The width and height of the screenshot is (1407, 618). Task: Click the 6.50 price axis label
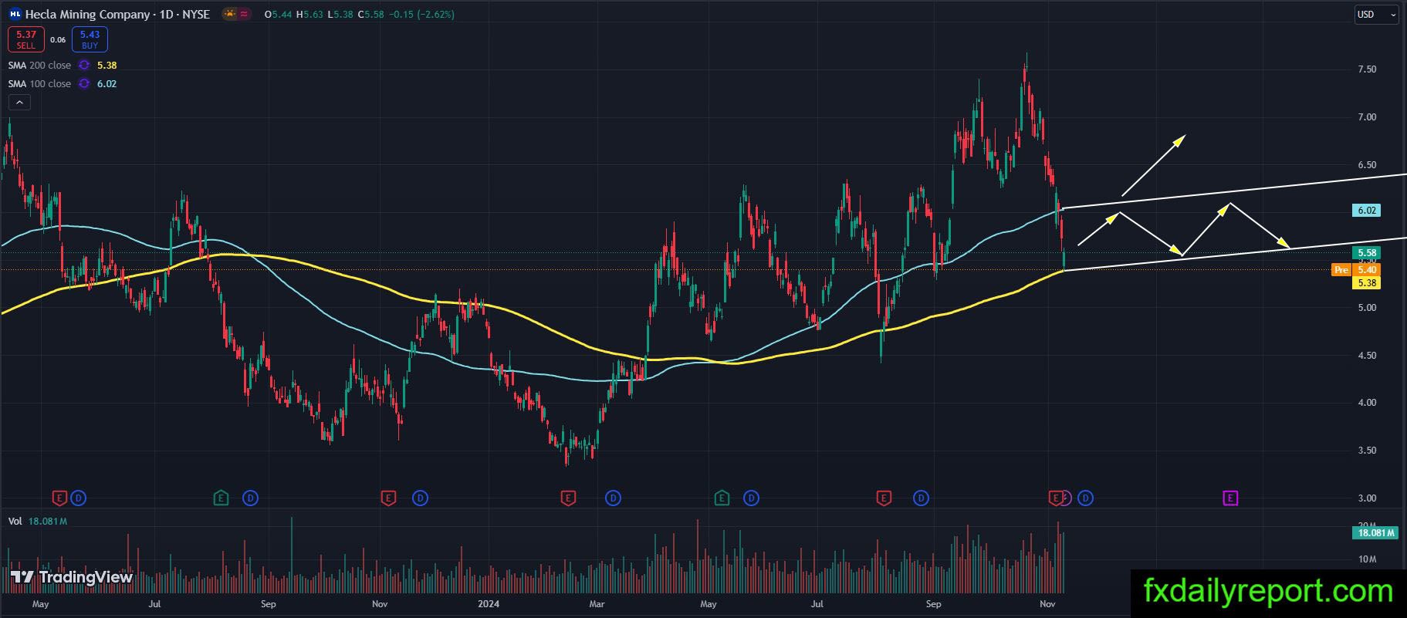click(1367, 165)
